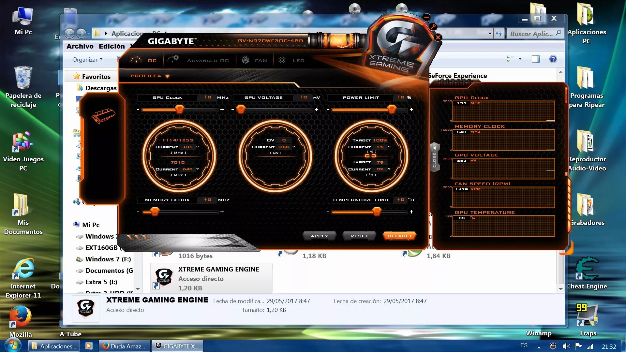Click the GPU Clock offset field
Screen dimensions: 626x352
(x=207, y=97)
